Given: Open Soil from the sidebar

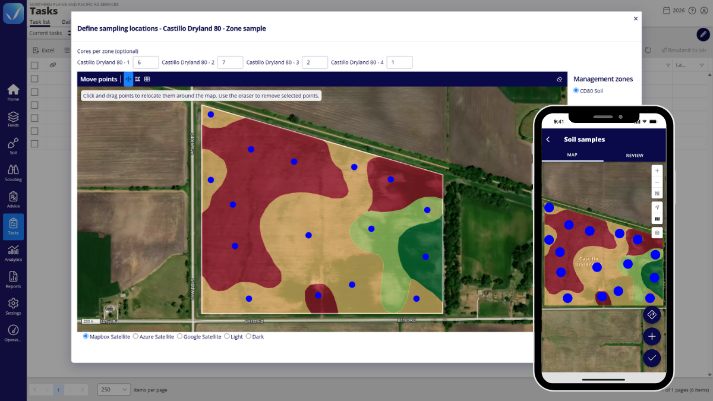Looking at the screenshot, I should (x=13, y=146).
